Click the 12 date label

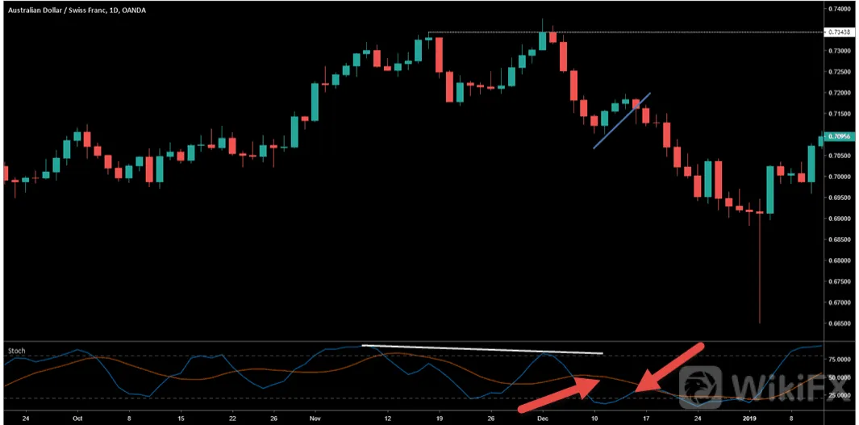[x=387, y=417]
